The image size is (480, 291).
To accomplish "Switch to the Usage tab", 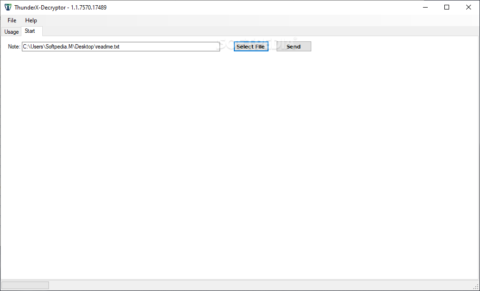I will (x=11, y=32).
